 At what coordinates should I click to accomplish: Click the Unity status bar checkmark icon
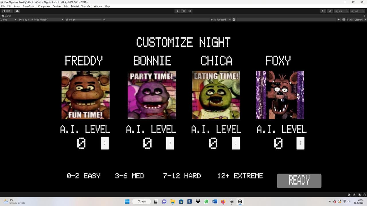(x=364, y=195)
